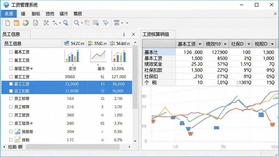Click the horizontal scrollbar thumb under the employee list
This screenshot has height=157, width=279.
pos(73,147)
